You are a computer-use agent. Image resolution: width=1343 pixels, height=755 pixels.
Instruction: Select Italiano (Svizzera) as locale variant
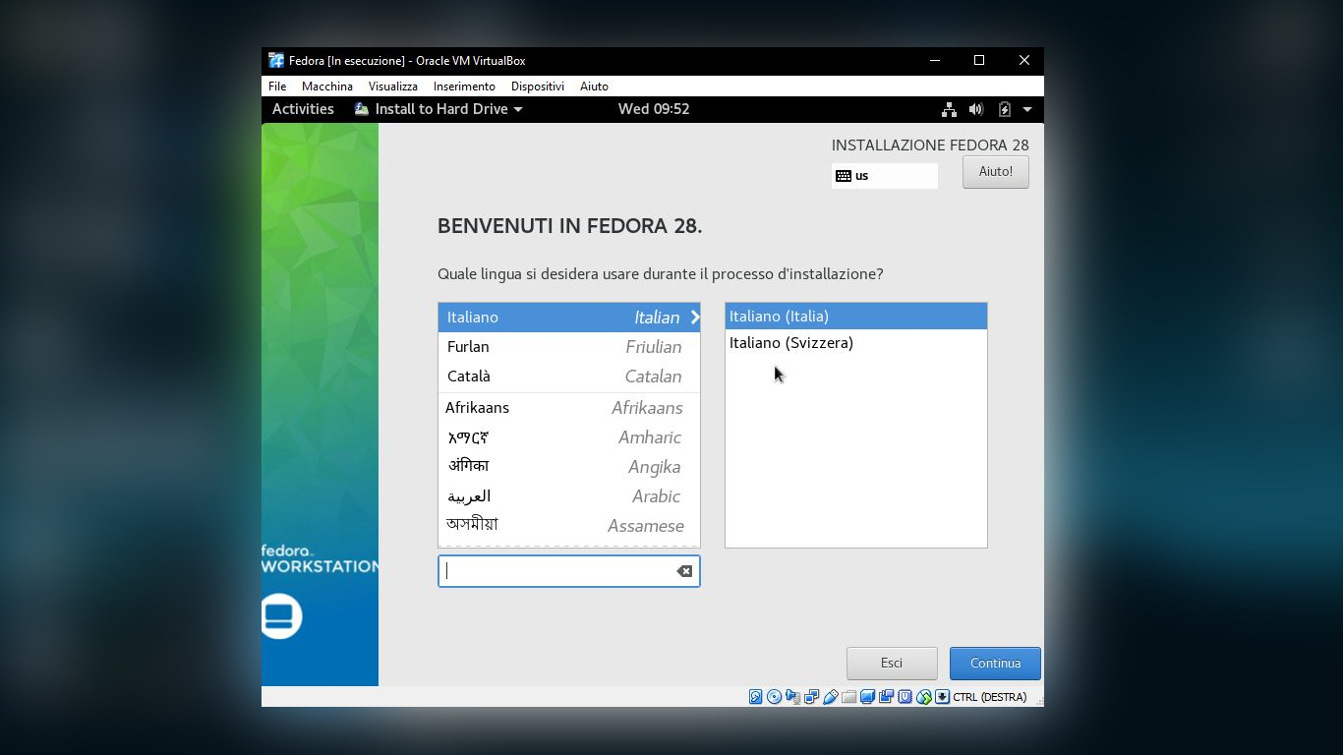(x=792, y=342)
